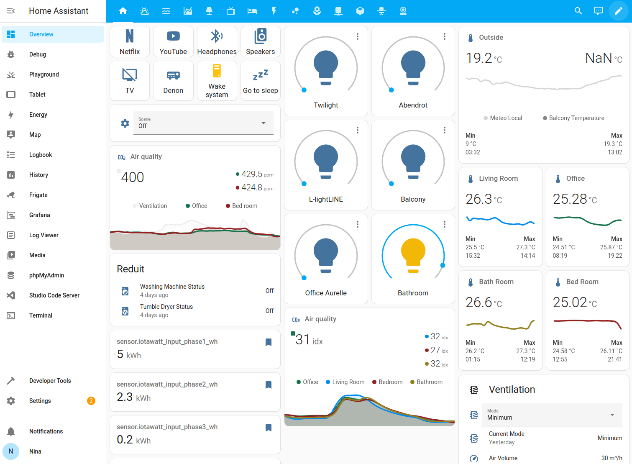The image size is (632, 464).
Task: Open the statistics chart view tab
Action: click(x=188, y=11)
